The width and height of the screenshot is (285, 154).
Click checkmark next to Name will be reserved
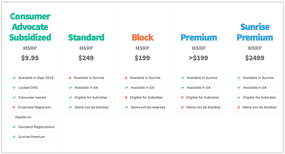coord(126,107)
